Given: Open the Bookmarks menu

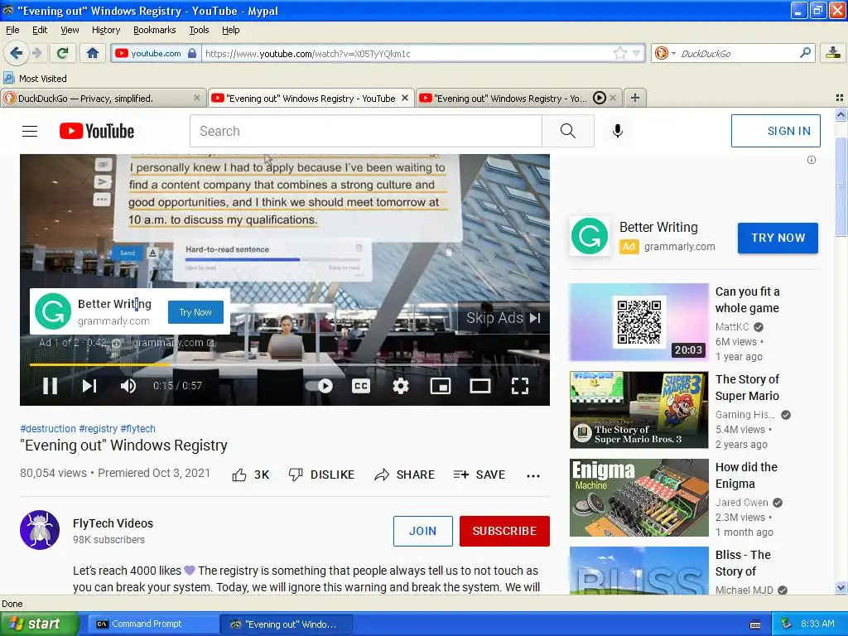Looking at the screenshot, I should pos(155,30).
